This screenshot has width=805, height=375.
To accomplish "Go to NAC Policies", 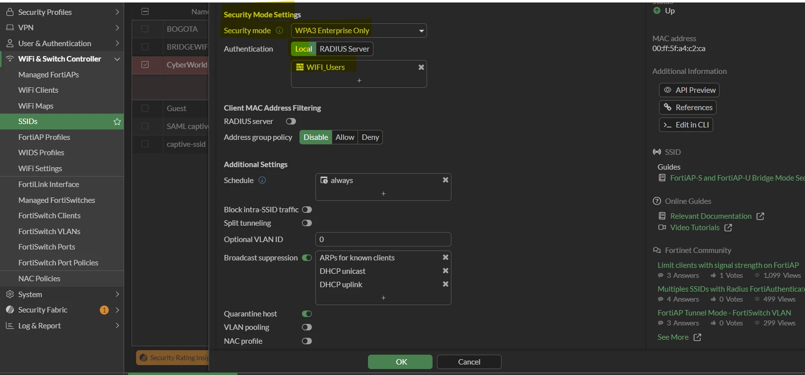I will 39,279.
